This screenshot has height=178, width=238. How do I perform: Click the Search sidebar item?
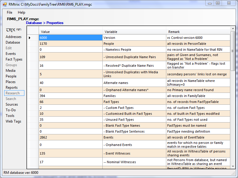[11, 99]
